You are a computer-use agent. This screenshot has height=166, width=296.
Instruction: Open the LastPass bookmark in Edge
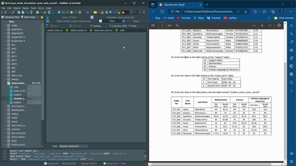click(x=230, y=18)
